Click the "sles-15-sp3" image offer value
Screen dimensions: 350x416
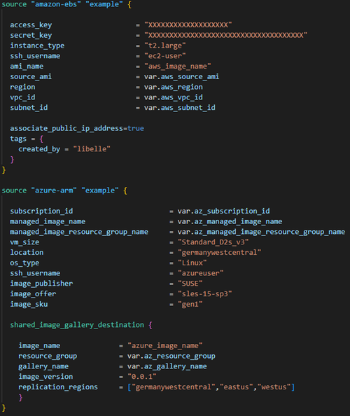tap(204, 294)
